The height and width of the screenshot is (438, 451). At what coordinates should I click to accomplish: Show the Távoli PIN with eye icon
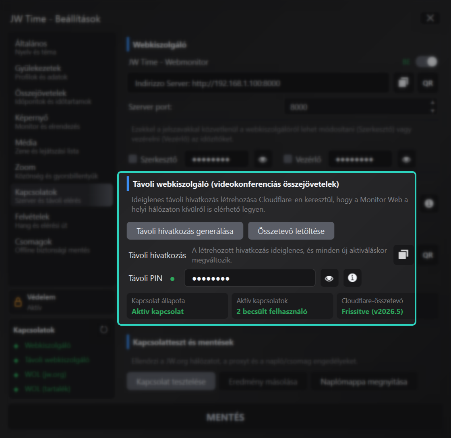(x=329, y=278)
